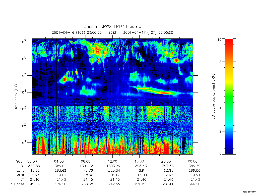Click the 10^2 frequency tick label
257x193 pixels.
point(23,126)
